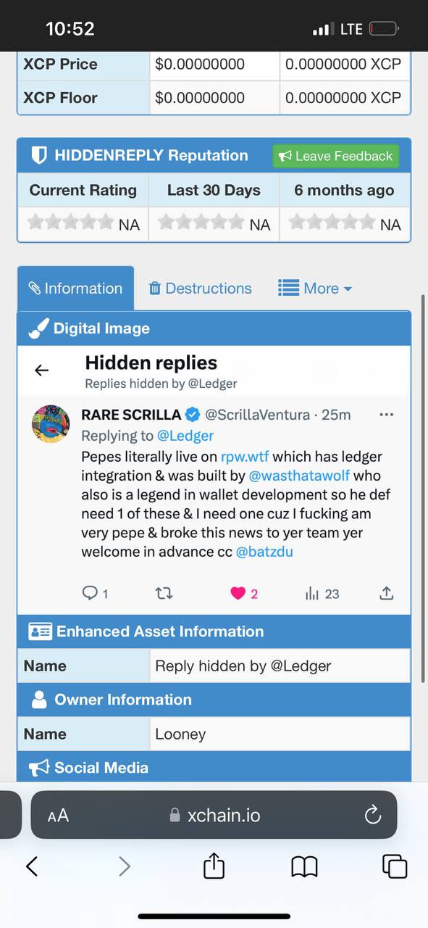Viewport: 428px width, 928px height.
Task: Tap the tweet reply comment icon
Action: tap(90, 593)
